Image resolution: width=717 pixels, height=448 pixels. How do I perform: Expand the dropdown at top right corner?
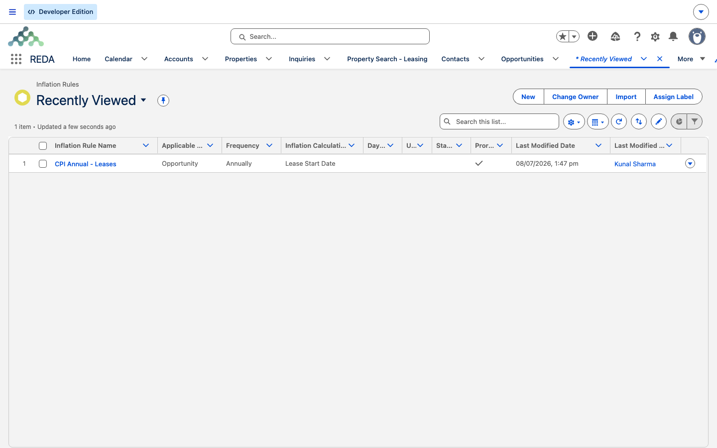click(701, 12)
